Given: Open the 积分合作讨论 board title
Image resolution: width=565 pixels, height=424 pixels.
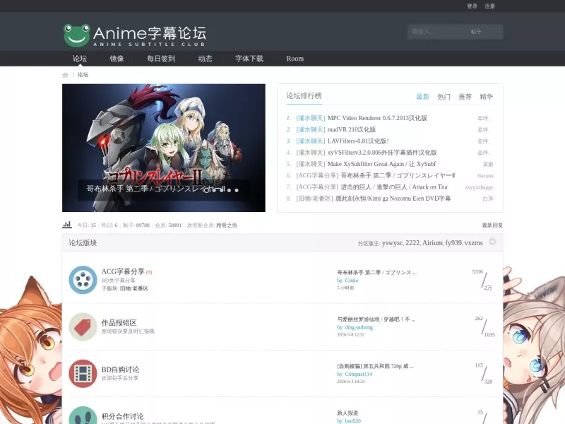Looking at the screenshot, I should click(x=122, y=416).
